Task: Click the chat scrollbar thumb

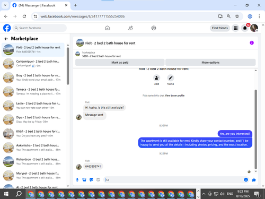Action: (x=255, y=129)
